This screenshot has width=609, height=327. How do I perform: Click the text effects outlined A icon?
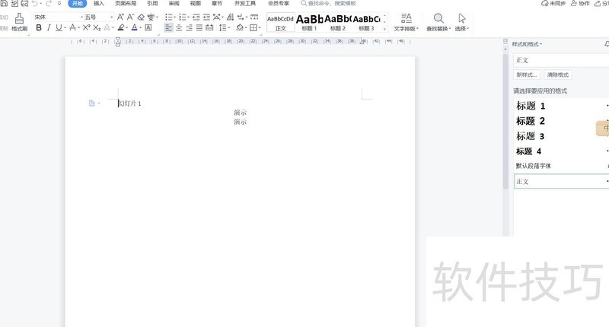pos(107,27)
